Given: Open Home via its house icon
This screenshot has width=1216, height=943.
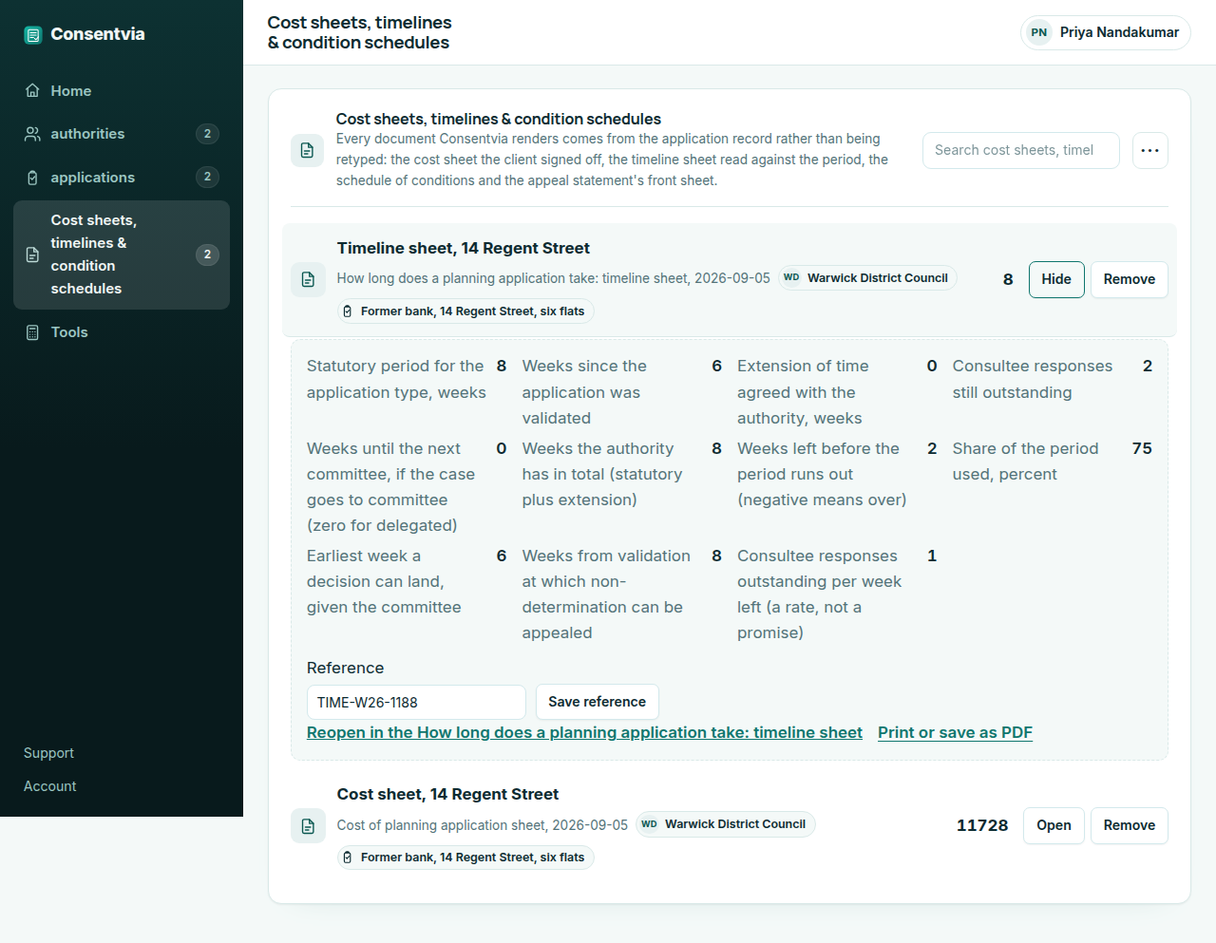Looking at the screenshot, I should (x=32, y=91).
